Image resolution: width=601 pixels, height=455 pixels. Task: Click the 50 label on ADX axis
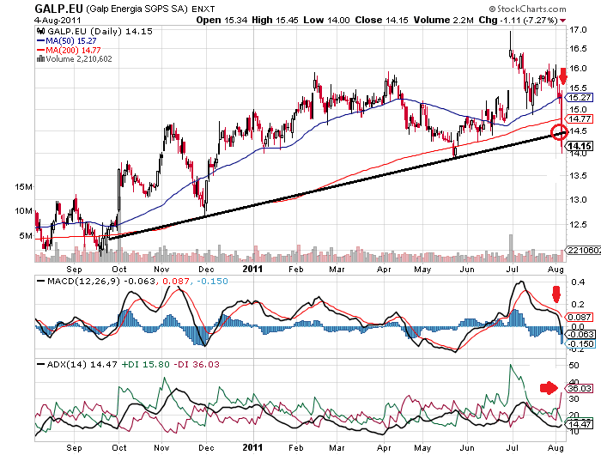(x=574, y=366)
